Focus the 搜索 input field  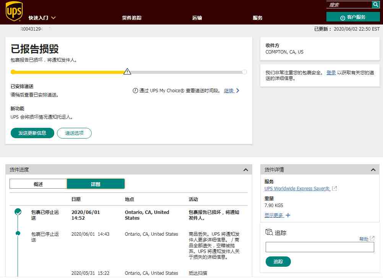tap(349, 5)
